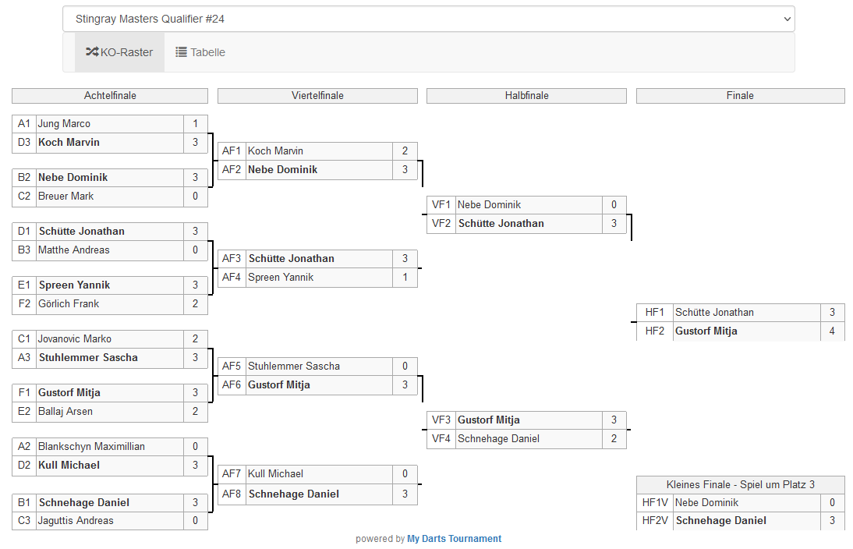853x549 pixels.
Task: Select Koch Marvin in Viertelfinale AF1
Action: (x=275, y=151)
